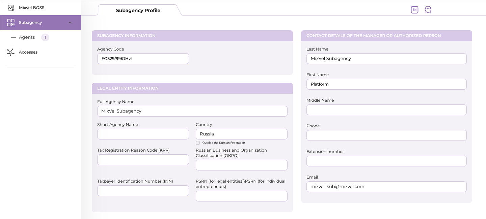Collapse the Subagency menu chevron

point(70,23)
